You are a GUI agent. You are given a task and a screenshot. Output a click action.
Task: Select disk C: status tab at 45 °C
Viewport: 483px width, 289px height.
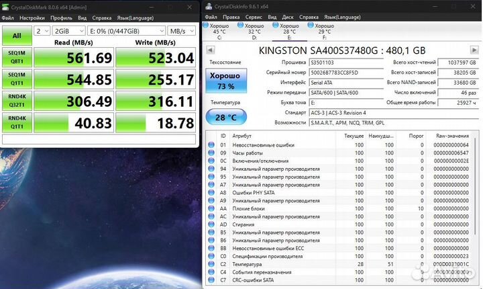tap(219, 31)
